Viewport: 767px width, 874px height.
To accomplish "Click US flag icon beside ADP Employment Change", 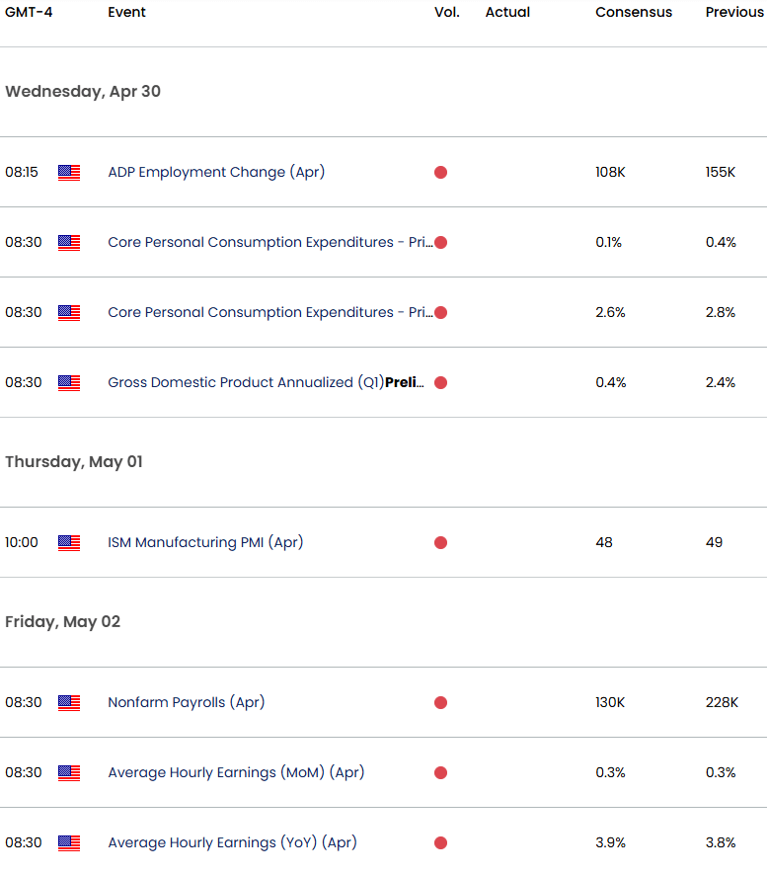I will [x=69, y=172].
